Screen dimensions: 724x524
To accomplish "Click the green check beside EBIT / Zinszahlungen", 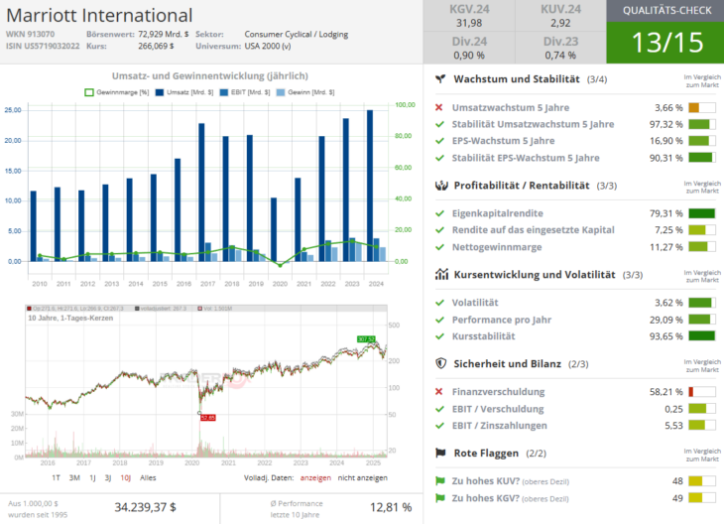I will 439,426.
